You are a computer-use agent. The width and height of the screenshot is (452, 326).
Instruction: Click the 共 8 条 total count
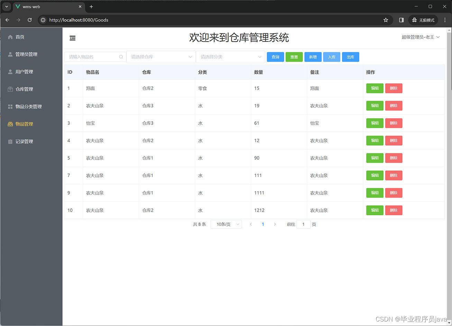tap(200, 224)
